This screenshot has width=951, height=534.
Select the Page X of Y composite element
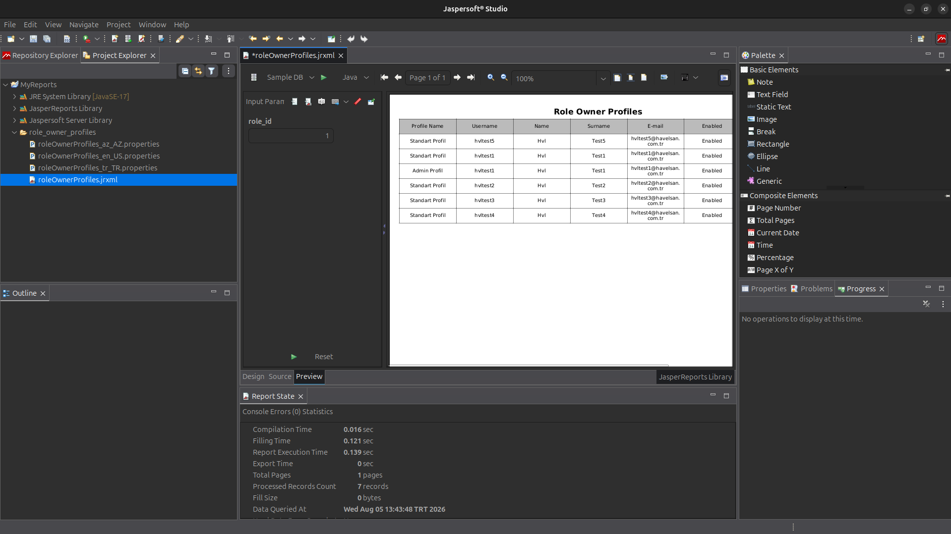pos(774,270)
